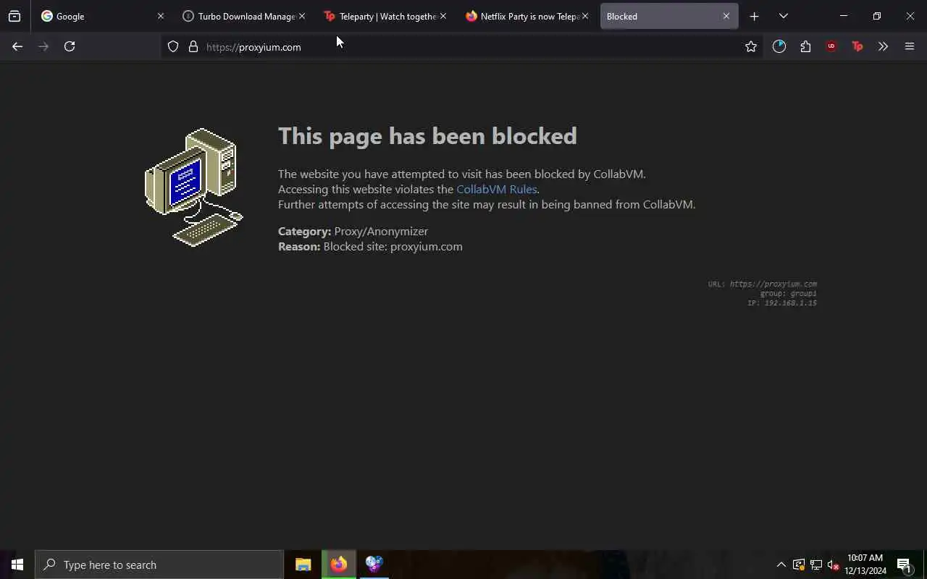Open Teleparty extension icon in toolbar
Viewport: 927px width, 579px height.
[857, 46]
